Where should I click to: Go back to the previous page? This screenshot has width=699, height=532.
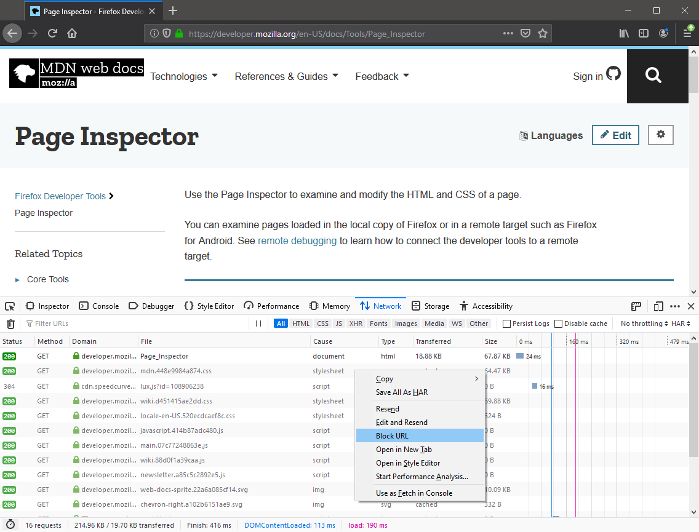coord(12,33)
